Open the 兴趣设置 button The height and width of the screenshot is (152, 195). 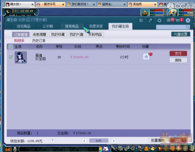point(181,34)
